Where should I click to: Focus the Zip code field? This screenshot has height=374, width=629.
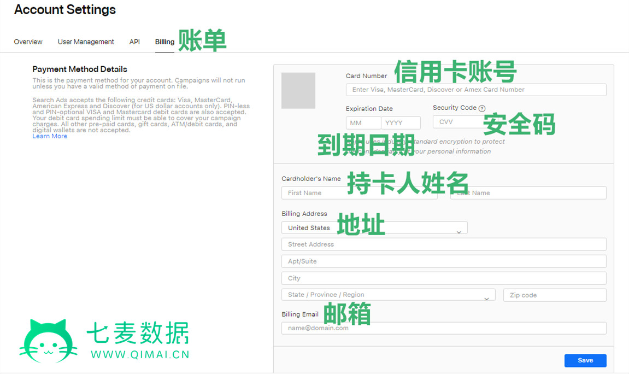[555, 295]
